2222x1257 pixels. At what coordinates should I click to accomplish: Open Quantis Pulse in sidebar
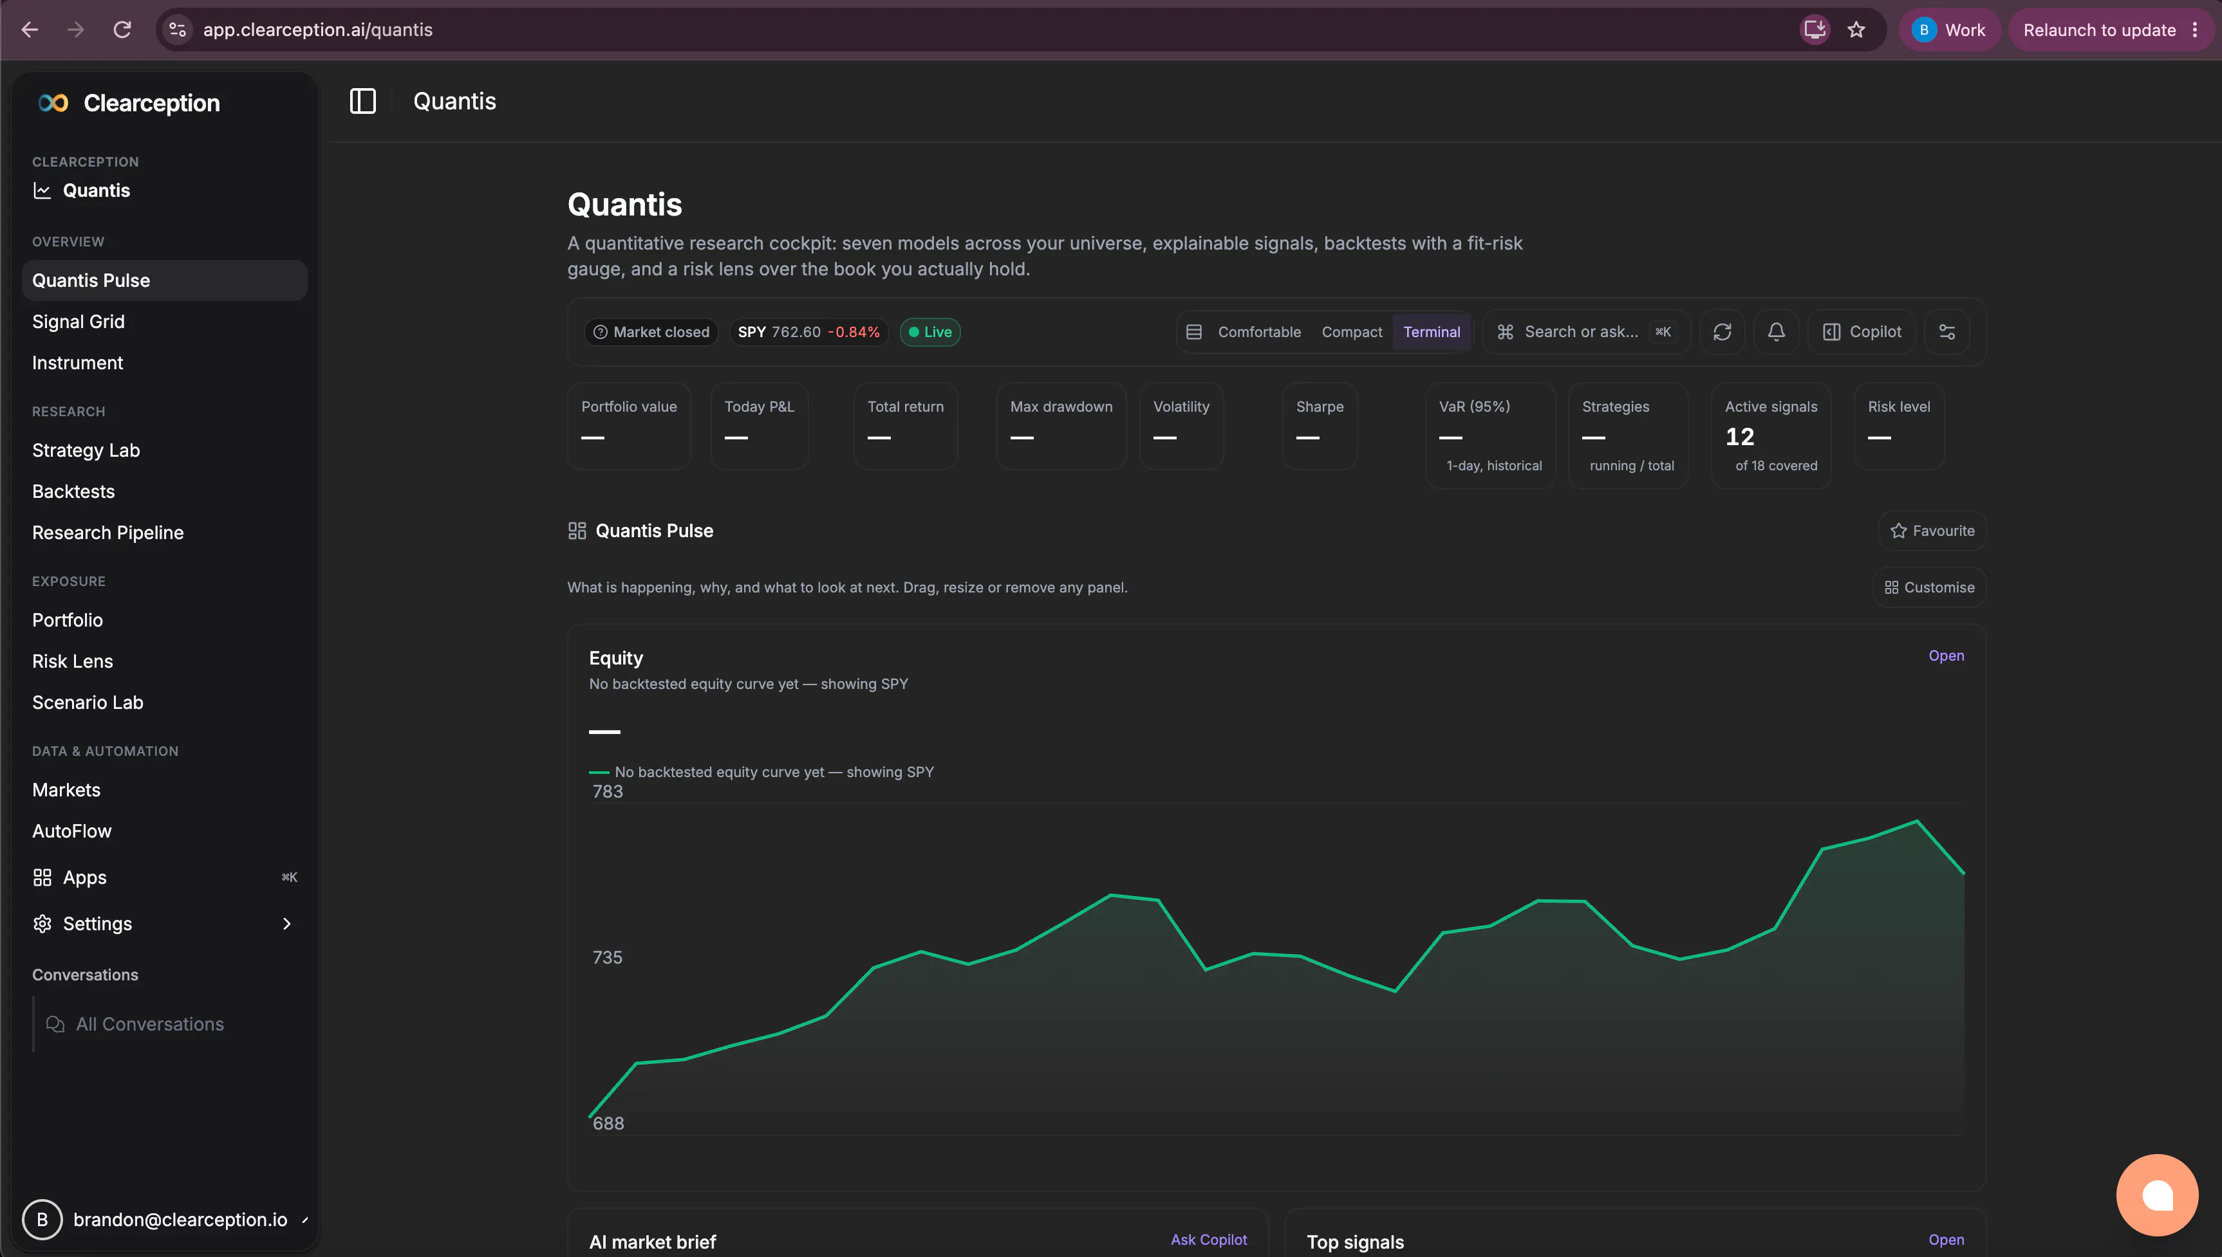pos(164,280)
